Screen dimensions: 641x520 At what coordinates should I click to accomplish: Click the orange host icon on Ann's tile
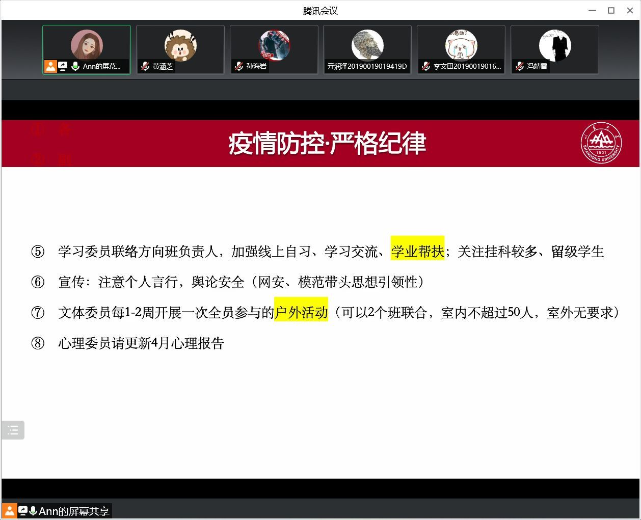coord(50,66)
